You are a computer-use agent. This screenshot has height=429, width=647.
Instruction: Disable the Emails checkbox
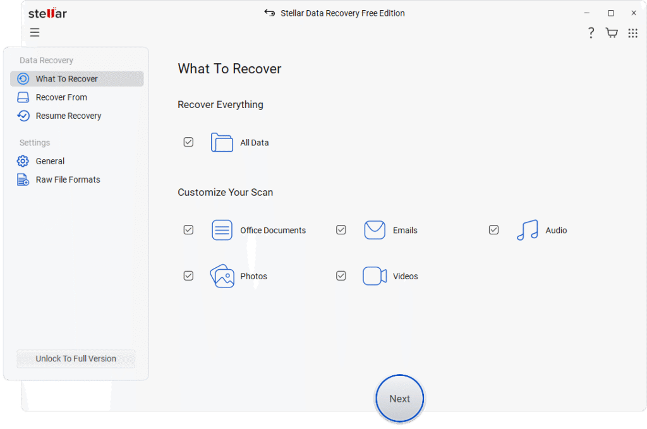tap(341, 230)
